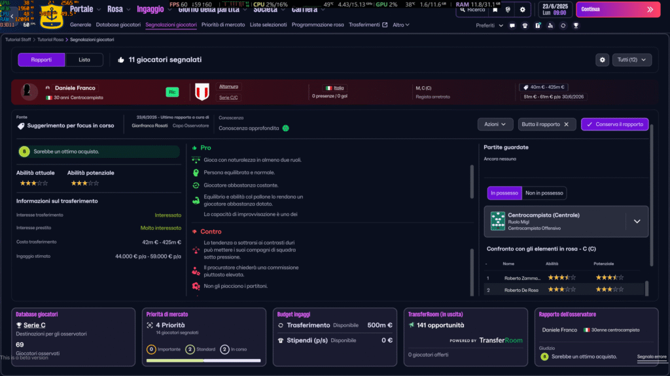Open settings gear in the top bar
The width and height of the screenshot is (670, 376).
pyautogui.click(x=522, y=10)
